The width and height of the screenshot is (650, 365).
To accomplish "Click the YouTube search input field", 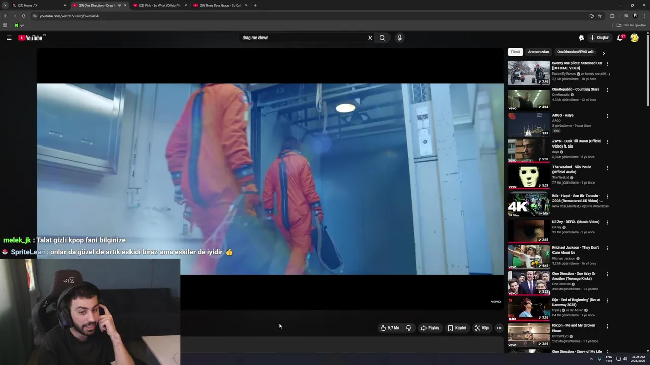I will pos(302,38).
